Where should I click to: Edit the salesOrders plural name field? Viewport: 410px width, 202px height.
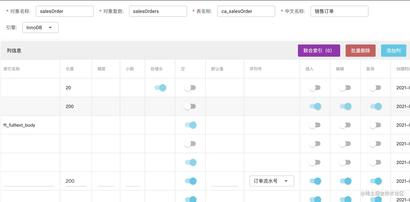(158, 11)
